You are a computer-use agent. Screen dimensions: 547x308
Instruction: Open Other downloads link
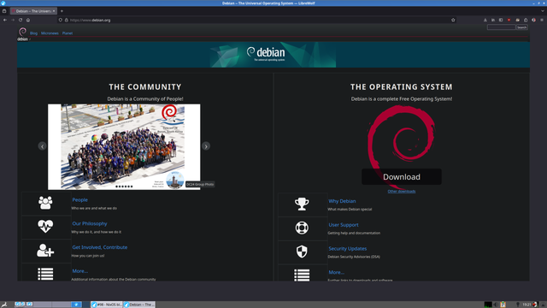pos(402,192)
